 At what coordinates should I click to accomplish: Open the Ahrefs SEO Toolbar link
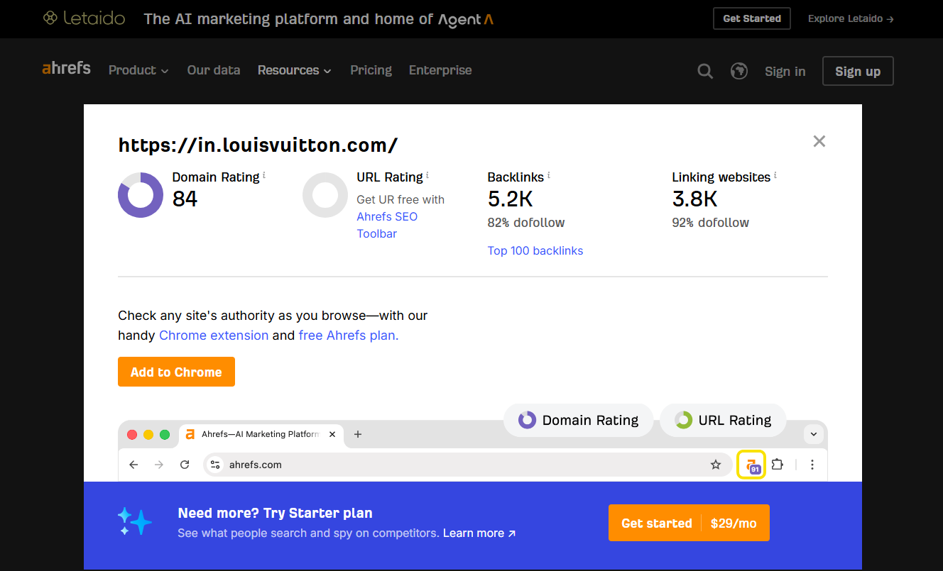pyautogui.click(x=387, y=225)
